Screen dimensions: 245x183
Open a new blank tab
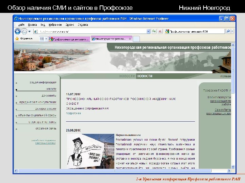point(136,39)
